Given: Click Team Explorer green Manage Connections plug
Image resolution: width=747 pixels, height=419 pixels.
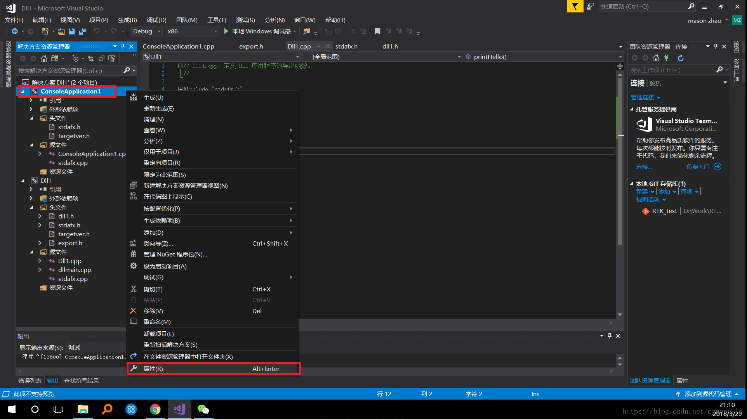Looking at the screenshot, I should [666, 58].
